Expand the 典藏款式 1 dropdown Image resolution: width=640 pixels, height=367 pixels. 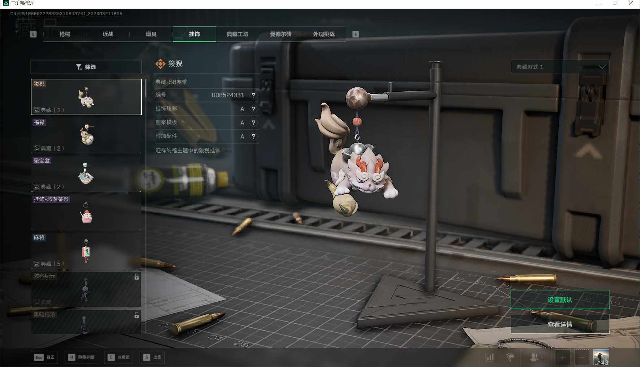pos(560,67)
